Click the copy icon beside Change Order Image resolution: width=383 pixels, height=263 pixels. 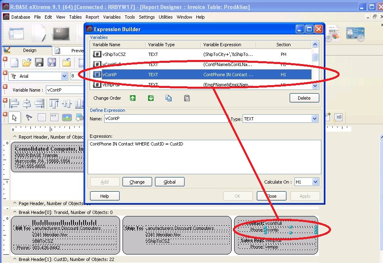coord(168,98)
